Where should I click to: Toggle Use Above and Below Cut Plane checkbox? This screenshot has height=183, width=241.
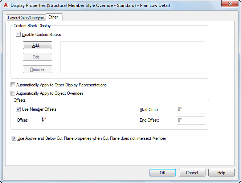pyautogui.click(x=14, y=138)
